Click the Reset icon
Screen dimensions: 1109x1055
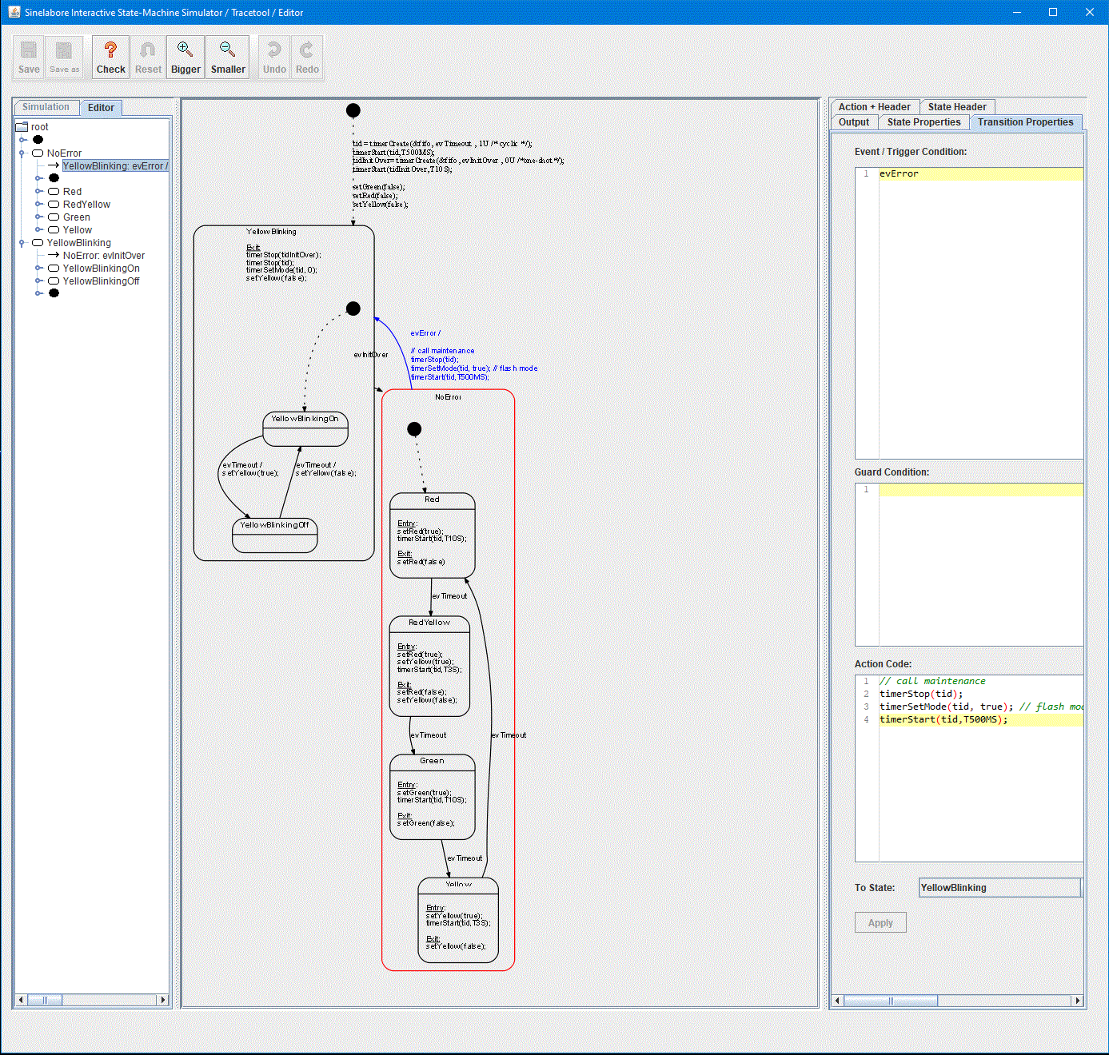pos(147,56)
